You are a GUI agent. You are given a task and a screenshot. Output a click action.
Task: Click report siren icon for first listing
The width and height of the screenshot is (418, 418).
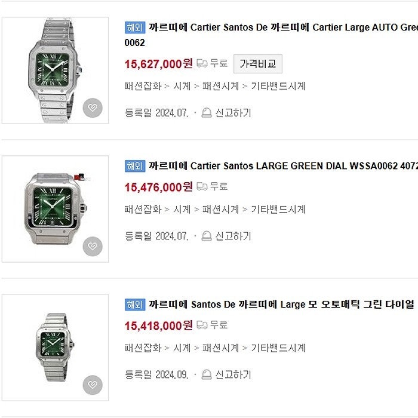[x=207, y=113]
